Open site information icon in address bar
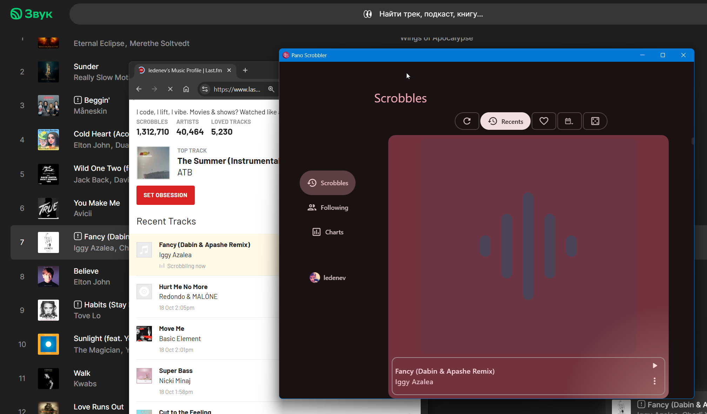 coord(205,89)
